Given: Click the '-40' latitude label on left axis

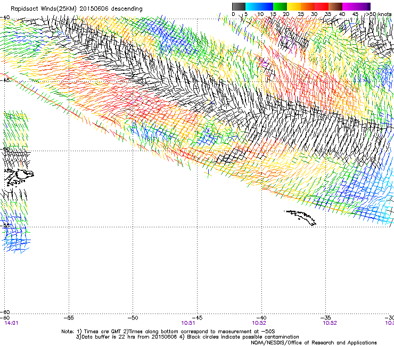Looking at the screenshot, I should 5,18.
